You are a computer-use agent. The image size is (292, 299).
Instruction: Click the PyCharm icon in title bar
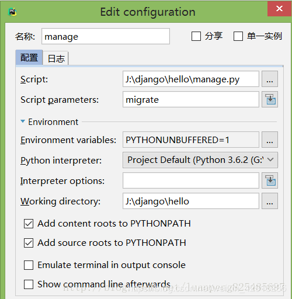click(x=13, y=12)
